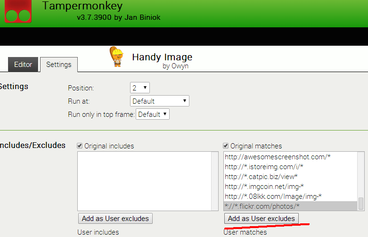
Task: Click the Tampermonkey title text
Action: (x=82, y=6)
